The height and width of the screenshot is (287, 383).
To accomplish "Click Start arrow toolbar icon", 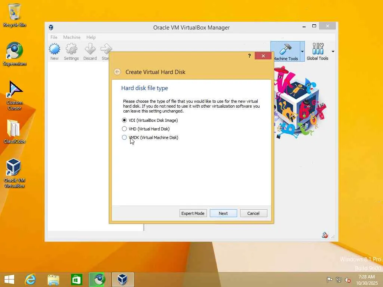I will (105, 52).
